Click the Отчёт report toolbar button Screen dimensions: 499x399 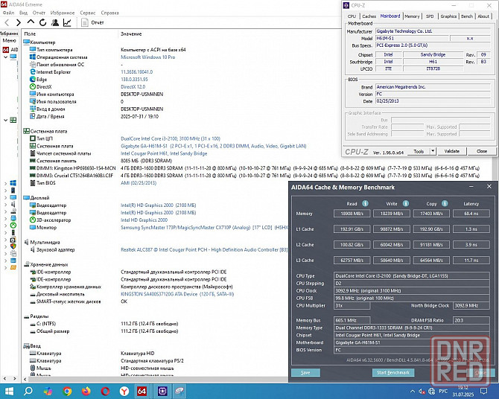point(92,22)
